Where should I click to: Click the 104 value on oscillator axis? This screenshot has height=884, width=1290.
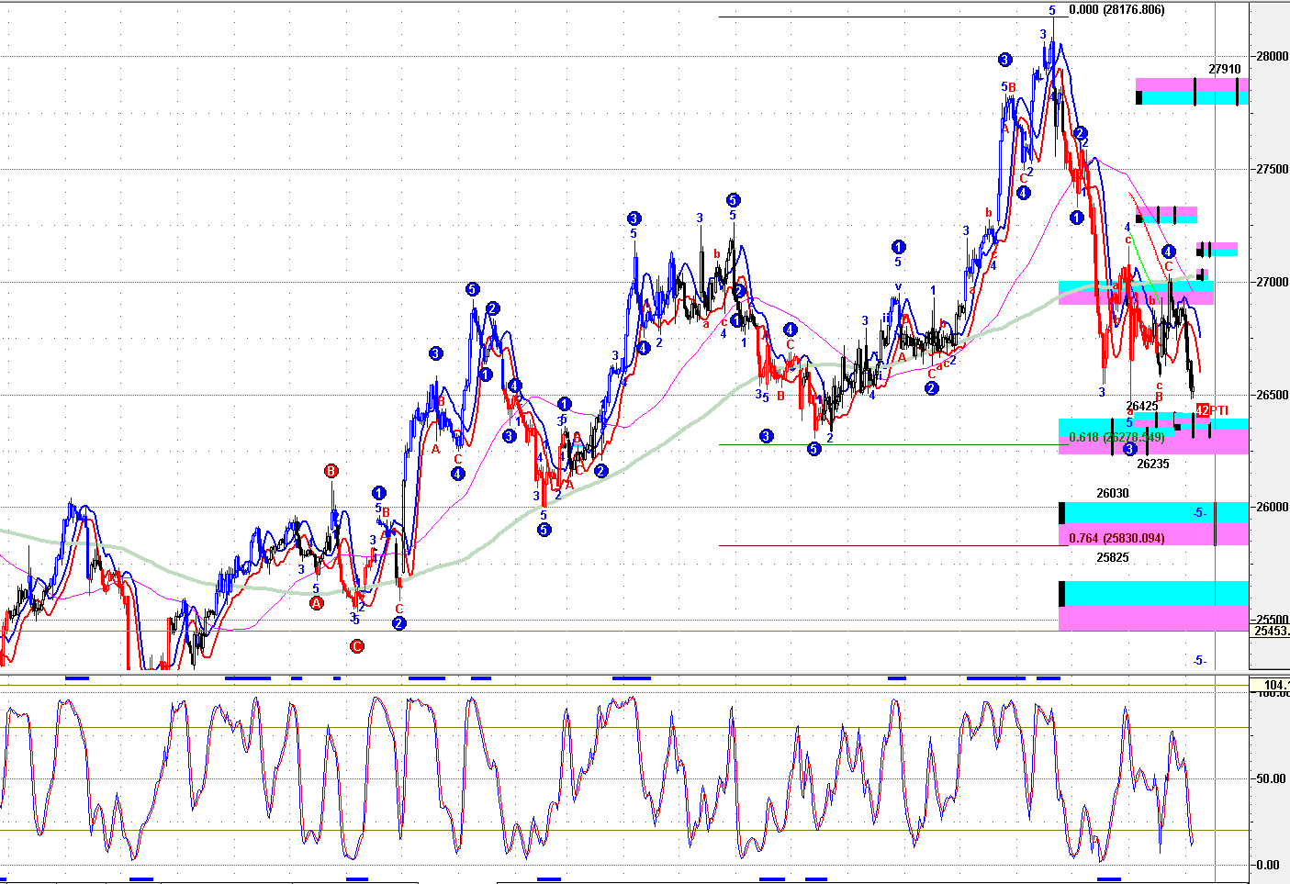point(1274,685)
